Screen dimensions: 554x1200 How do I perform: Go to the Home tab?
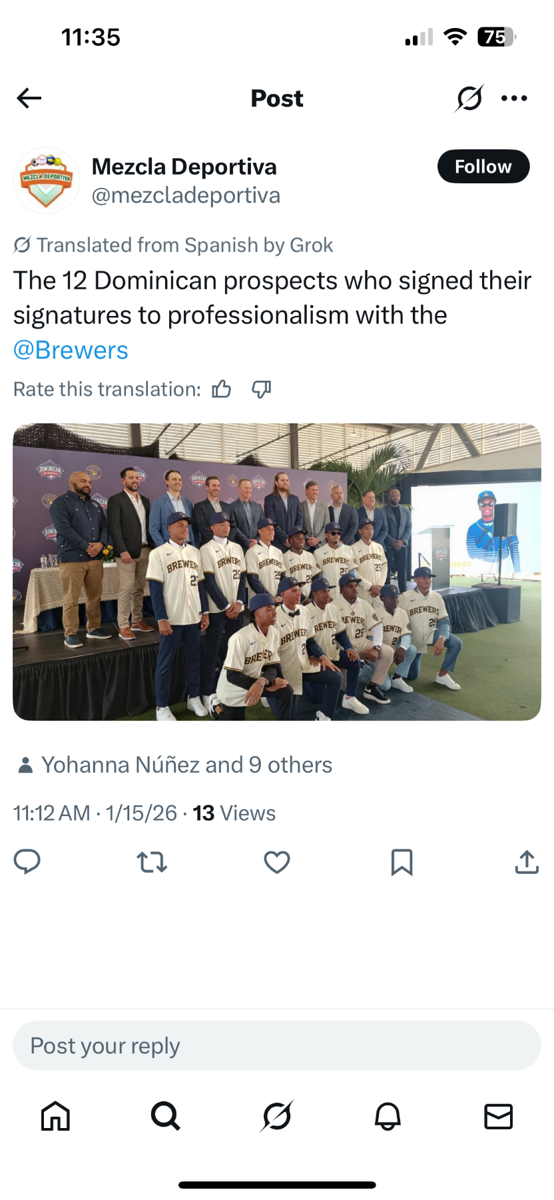pos(55,1116)
